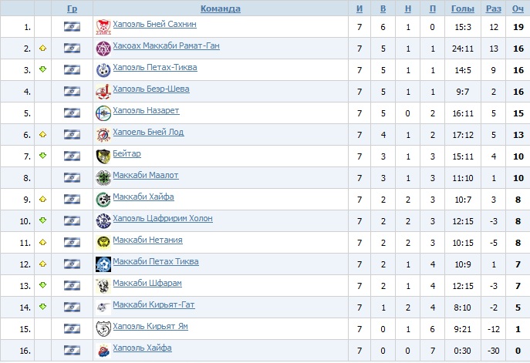The image size is (530, 363).
Task: Sort table by Команда column header
Action: [220, 9]
